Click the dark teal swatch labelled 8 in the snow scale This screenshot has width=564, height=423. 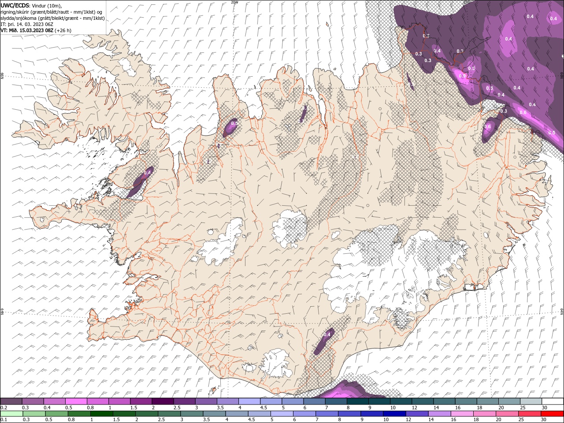click(x=357, y=401)
